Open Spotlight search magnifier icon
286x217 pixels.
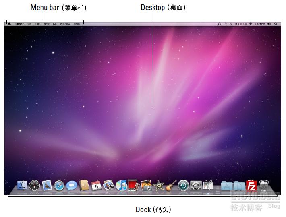(x=276, y=24)
